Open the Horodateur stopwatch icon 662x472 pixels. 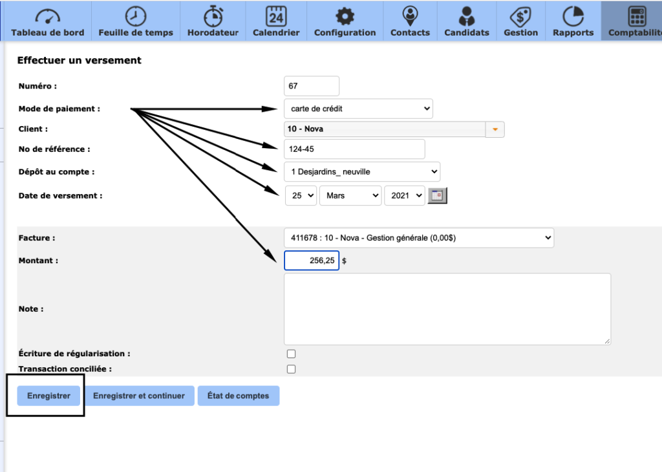tap(213, 16)
